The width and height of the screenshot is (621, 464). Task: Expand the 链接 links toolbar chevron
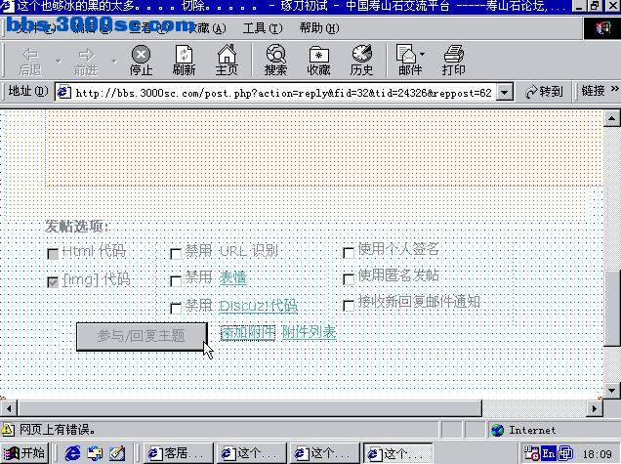(x=614, y=89)
